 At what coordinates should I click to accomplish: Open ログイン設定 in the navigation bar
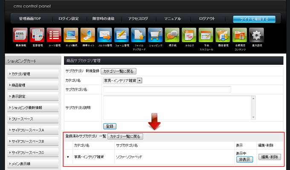[x=69, y=19]
